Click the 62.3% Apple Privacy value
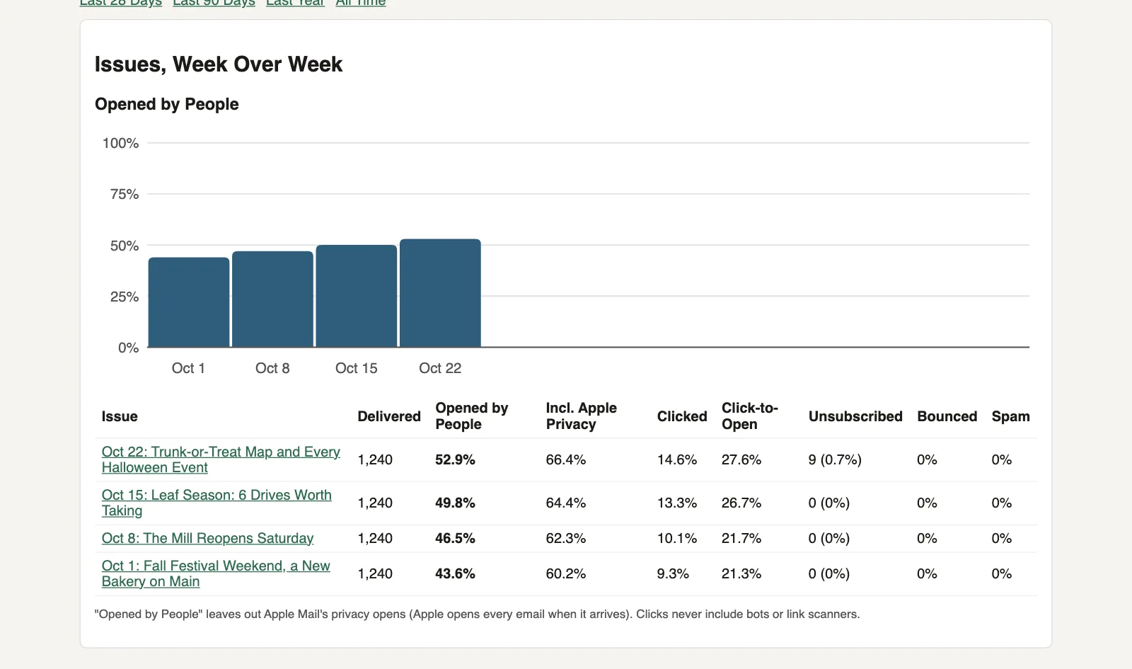The width and height of the screenshot is (1132, 669). [566, 538]
